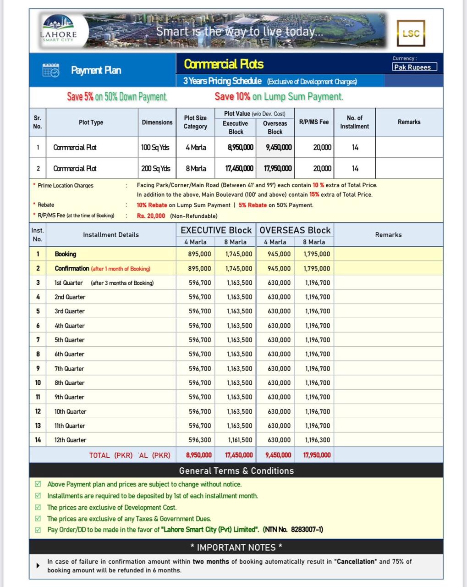Click the 'TOTAL (PKR)' row label
The width and height of the screenshot is (467, 587).
(111, 455)
